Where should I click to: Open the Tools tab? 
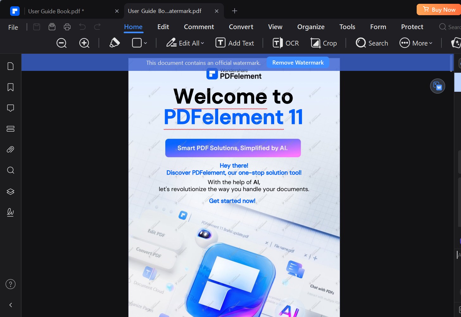[347, 27]
